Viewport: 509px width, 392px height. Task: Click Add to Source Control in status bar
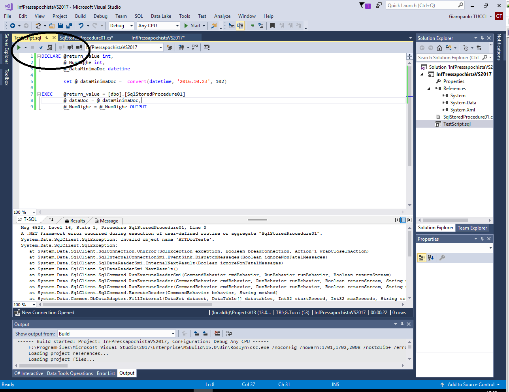(471, 384)
